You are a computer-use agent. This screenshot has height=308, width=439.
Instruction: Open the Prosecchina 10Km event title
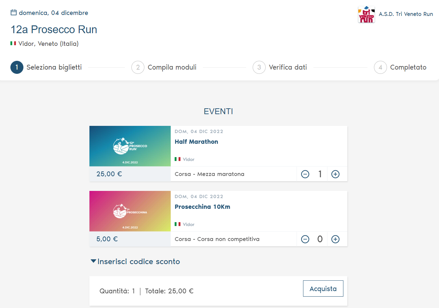tap(202, 207)
